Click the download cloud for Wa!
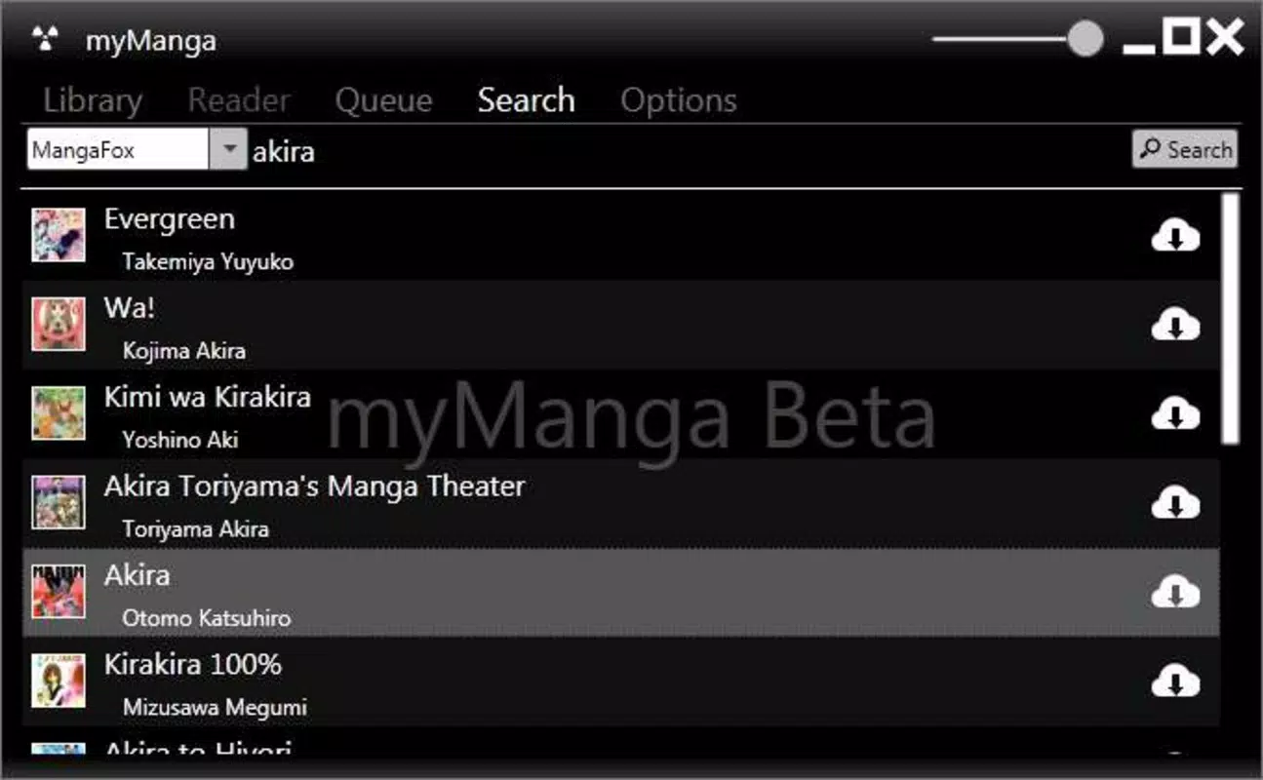 pos(1175,326)
